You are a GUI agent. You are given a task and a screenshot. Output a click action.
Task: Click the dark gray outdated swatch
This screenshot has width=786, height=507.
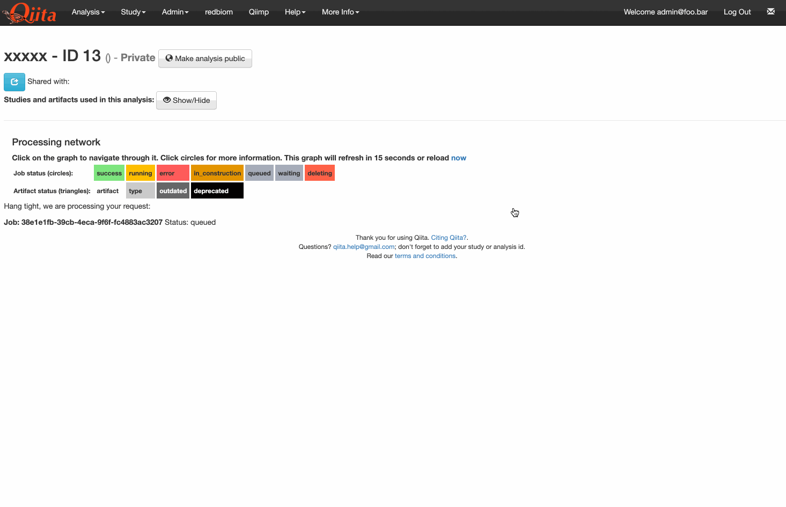click(173, 191)
